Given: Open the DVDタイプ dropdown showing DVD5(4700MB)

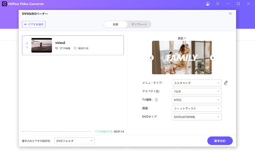Looking at the screenshot, I should point(196,117).
